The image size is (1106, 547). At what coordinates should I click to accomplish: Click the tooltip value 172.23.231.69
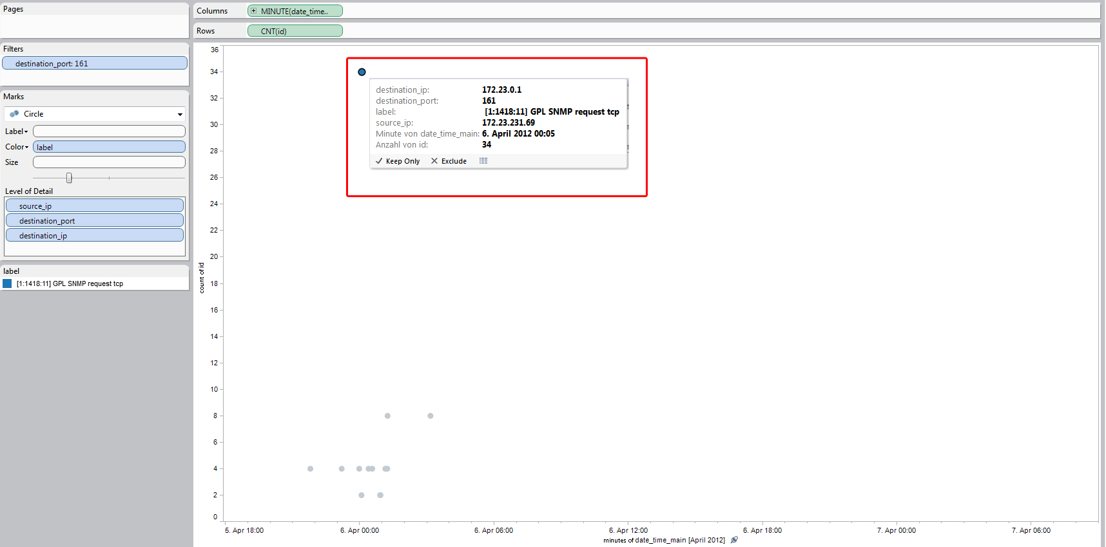pos(509,122)
